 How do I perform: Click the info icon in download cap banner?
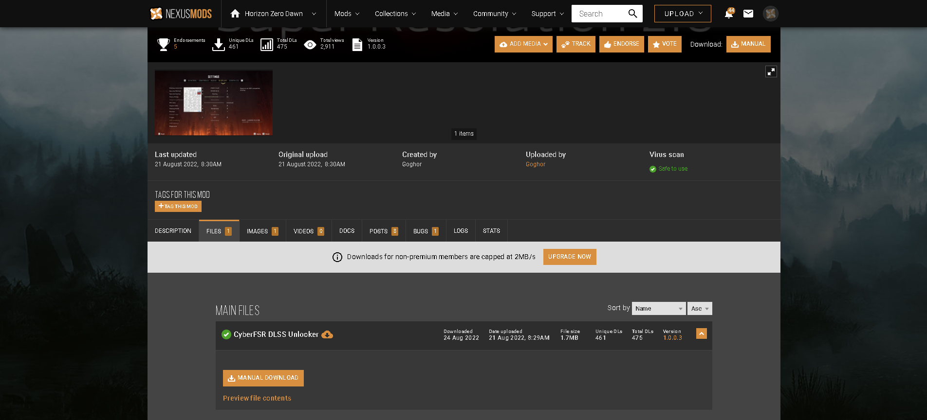[x=337, y=257]
